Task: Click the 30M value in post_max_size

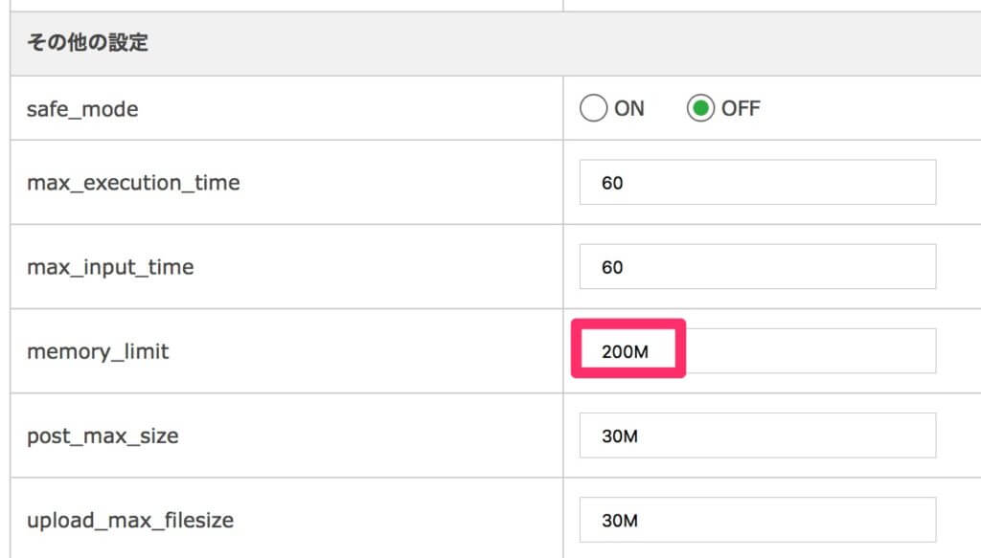Action: pyautogui.click(x=620, y=436)
